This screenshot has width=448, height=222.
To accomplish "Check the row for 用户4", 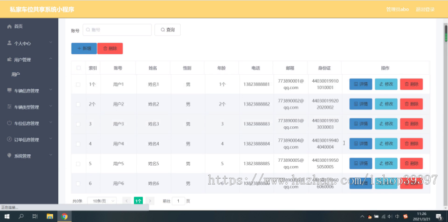I will tap(78, 144).
